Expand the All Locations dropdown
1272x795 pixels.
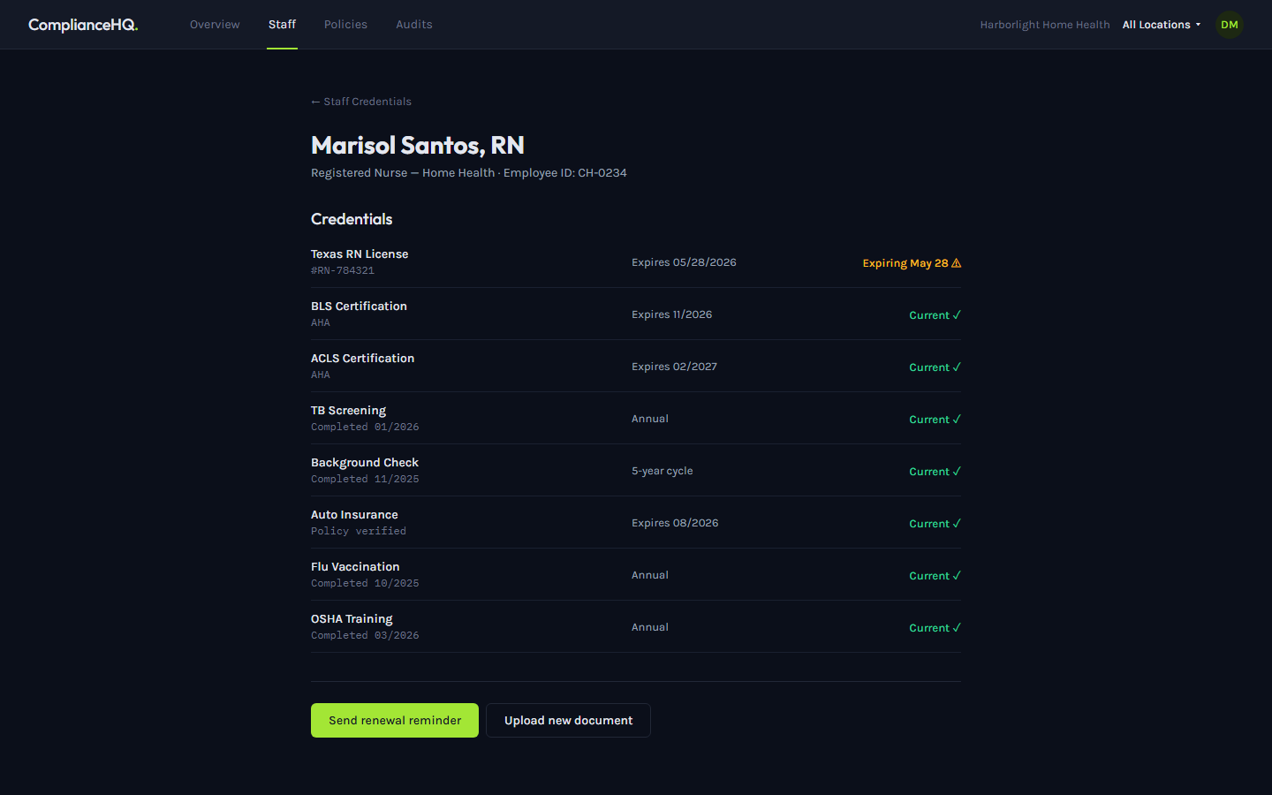click(1162, 25)
